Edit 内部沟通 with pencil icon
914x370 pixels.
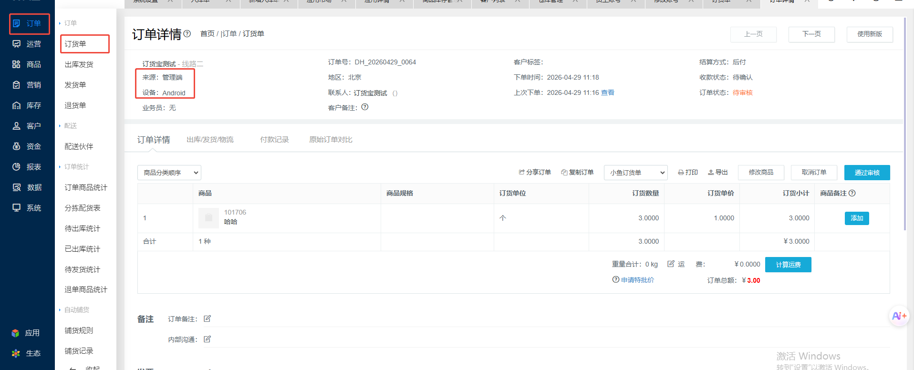pos(207,339)
